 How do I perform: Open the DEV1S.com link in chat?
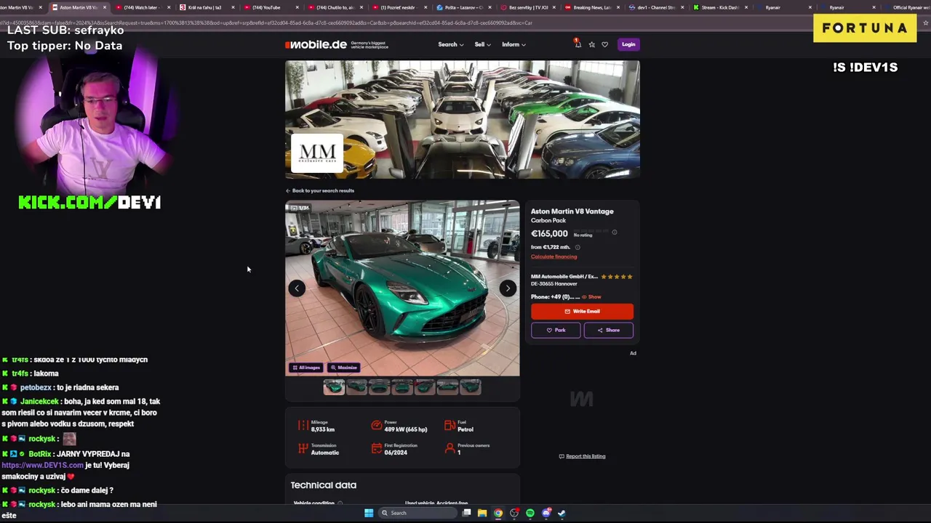[42, 465]
